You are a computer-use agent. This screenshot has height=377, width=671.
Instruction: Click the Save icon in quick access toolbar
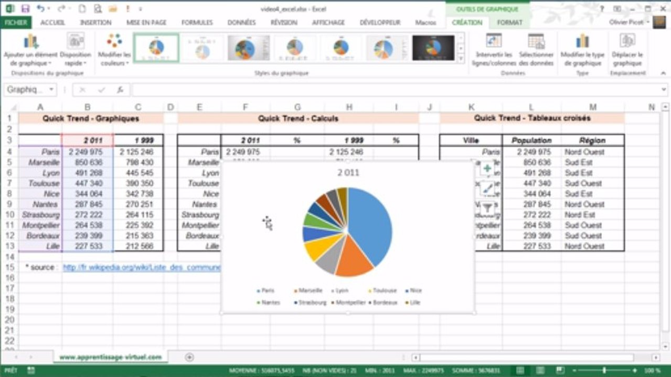coord(25,9)
